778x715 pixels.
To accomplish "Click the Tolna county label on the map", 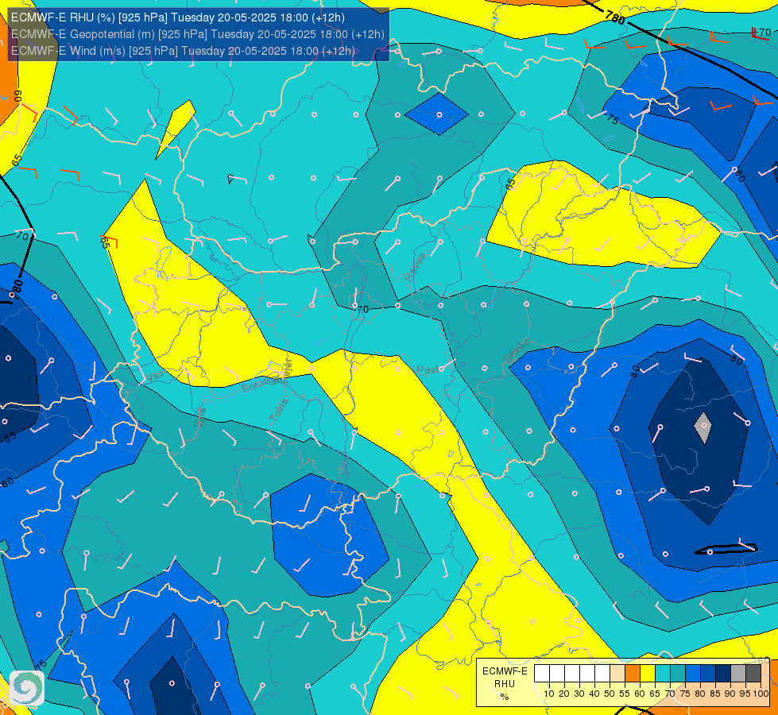I will point(279,410).
